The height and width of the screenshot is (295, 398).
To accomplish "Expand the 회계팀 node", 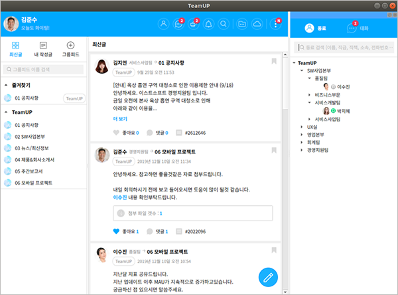I will (302, 142).
